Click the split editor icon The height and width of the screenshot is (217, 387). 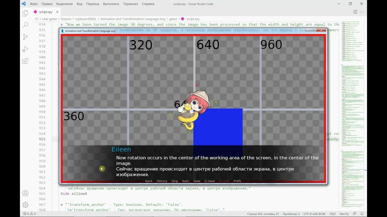click(355, 12)
